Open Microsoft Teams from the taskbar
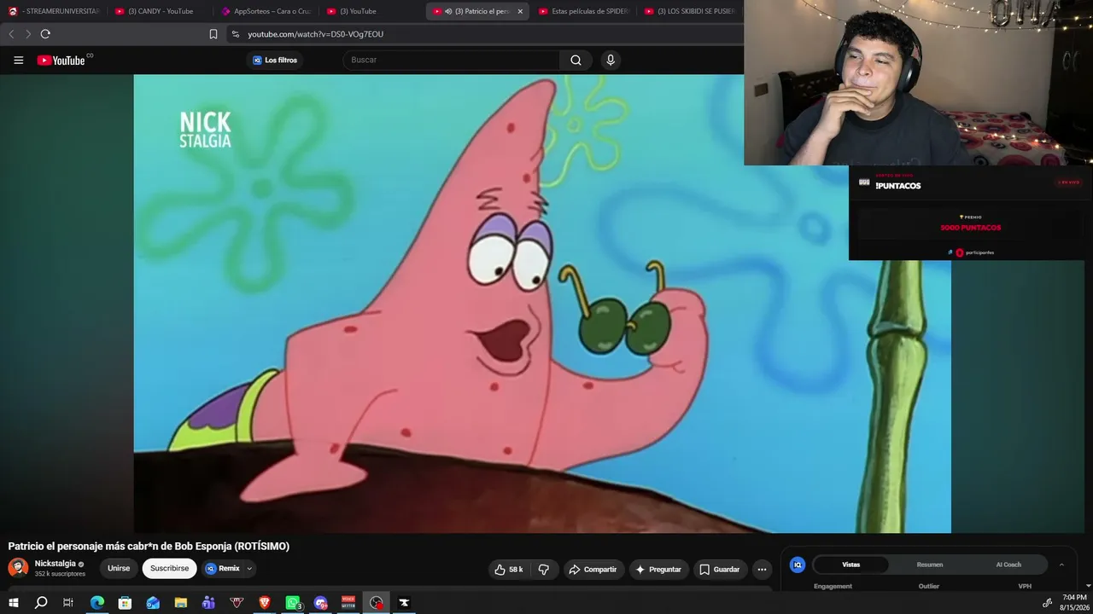 [x=208, y=603]
